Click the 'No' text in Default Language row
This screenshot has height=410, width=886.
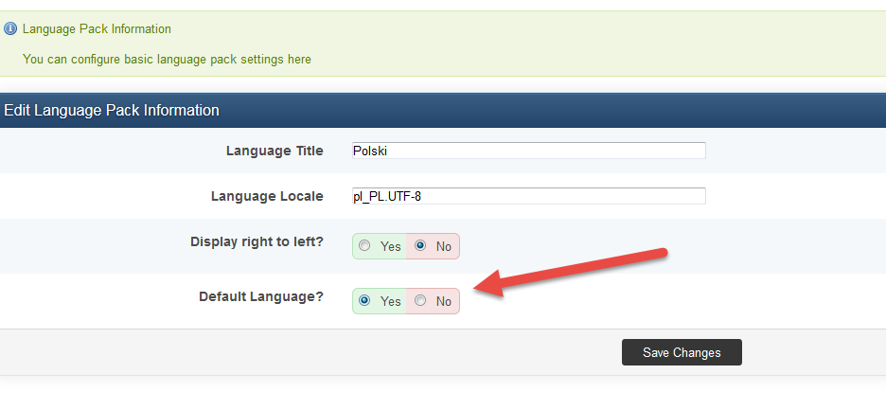tap(444, 301)
